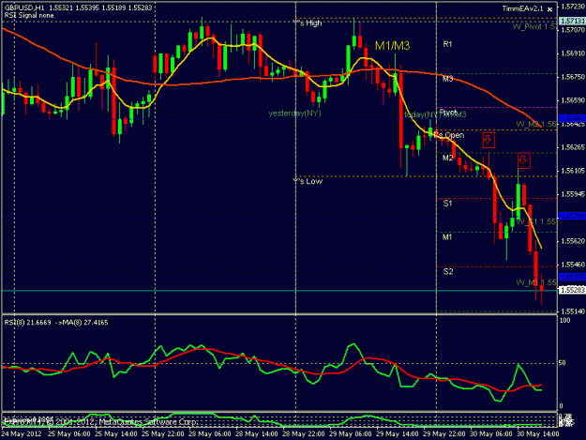The width and height of the screenshot is (586, 440).
Task: Click the blue 1.55793 price tag
Action: point(572,216)
